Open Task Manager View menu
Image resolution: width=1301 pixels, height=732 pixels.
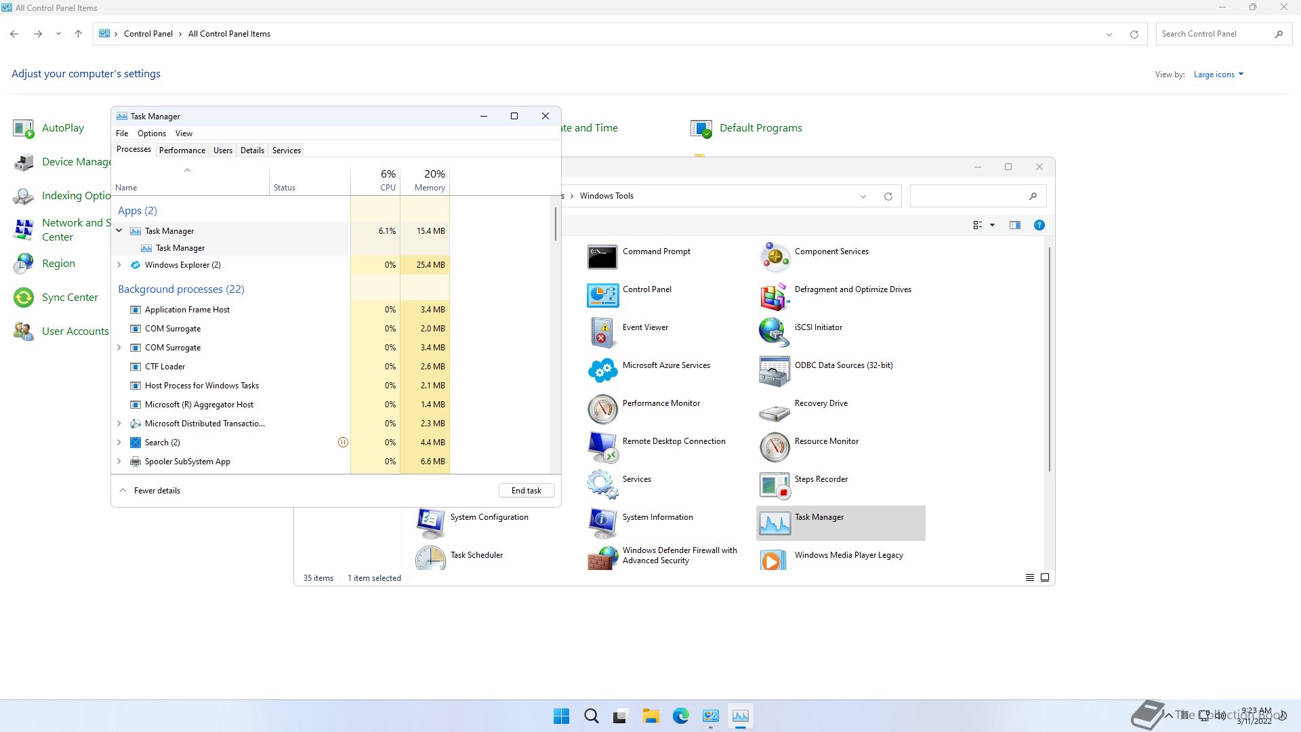click(x=184, y=134)
